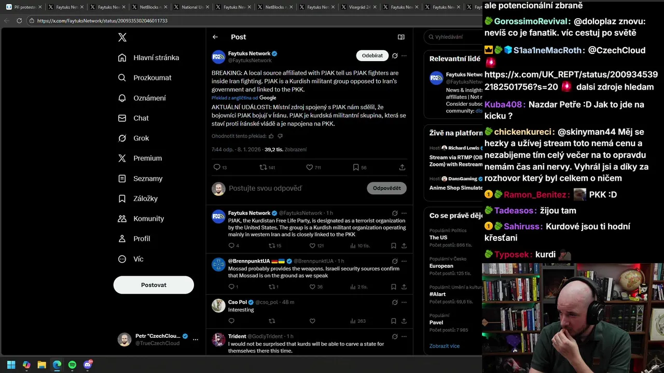
Task: Click Grok icon on main post
Action: tap(395, 55)
